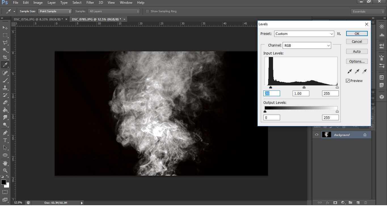387x206 pixels.
Task: Open the Sample Size Point Sample dropdown
Action: pos(55,11)
